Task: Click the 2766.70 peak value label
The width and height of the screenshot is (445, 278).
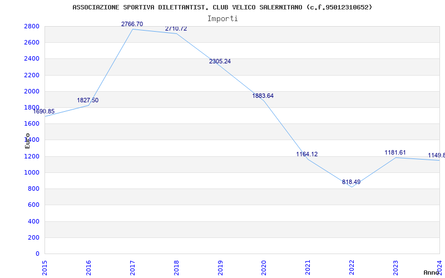Action: [x=132, y=24]
